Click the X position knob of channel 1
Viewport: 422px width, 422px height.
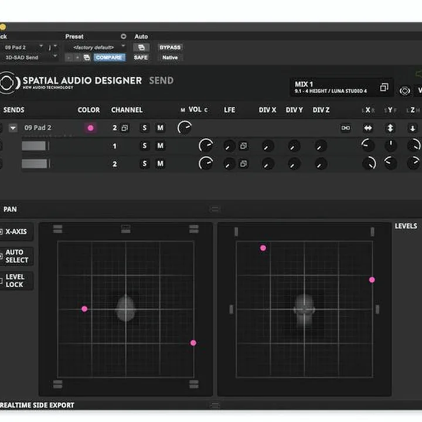coord(368,145)
